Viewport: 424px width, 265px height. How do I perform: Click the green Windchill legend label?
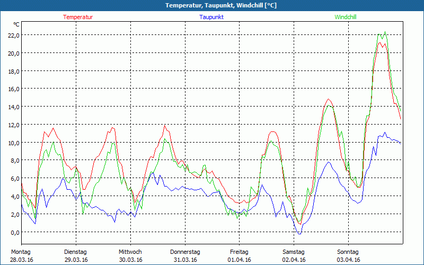345,17
